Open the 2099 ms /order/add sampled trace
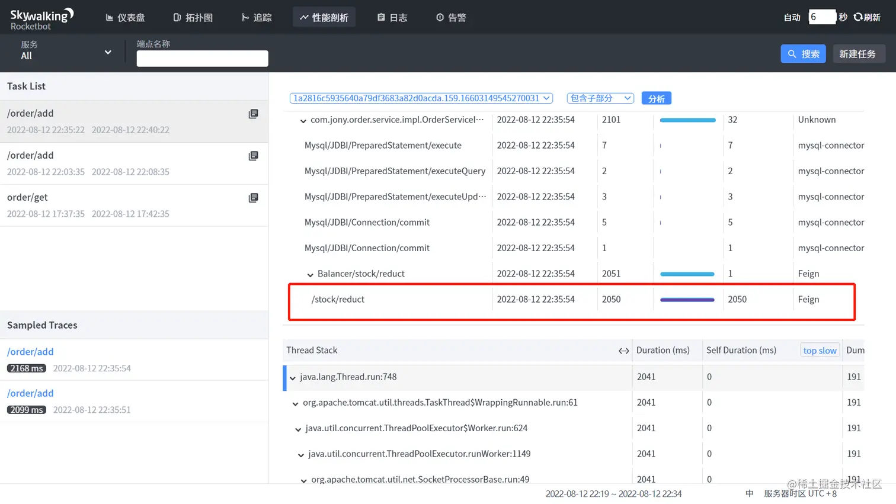 click(134, 401)
